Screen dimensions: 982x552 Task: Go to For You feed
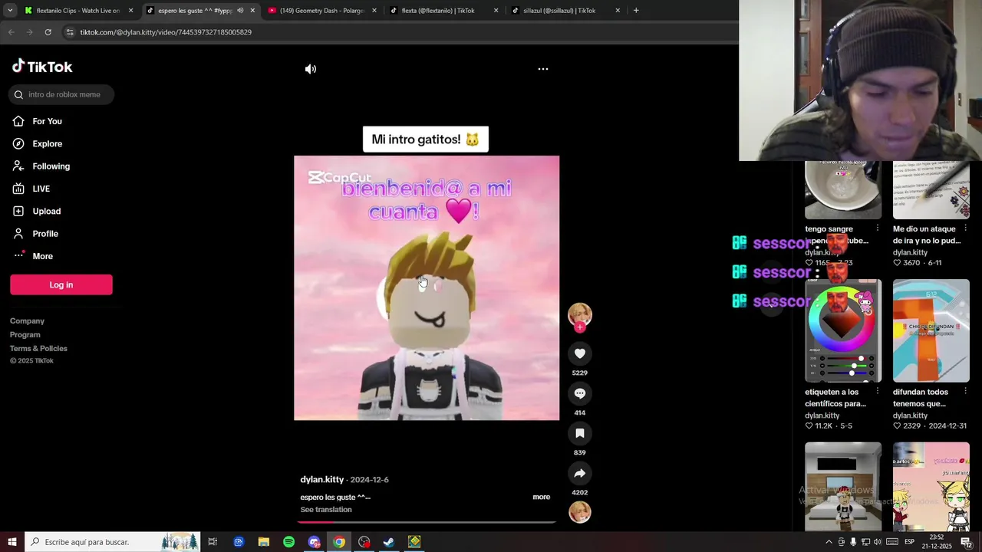[47, 121]
